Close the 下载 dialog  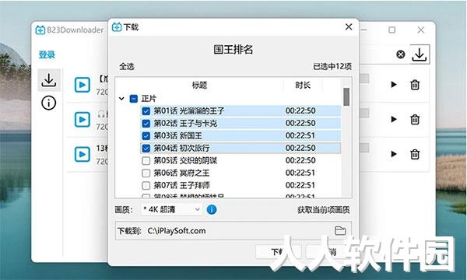tap(349, 26)
